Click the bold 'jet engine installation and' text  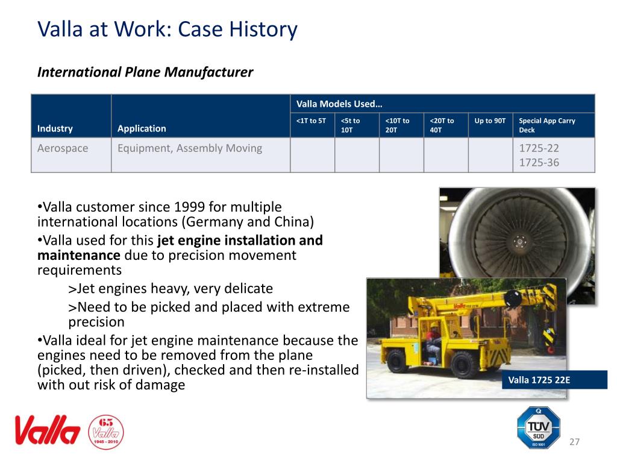(x=240, y=240)
